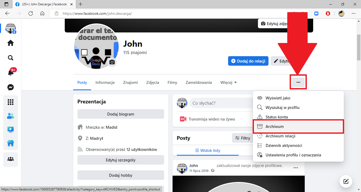Image resolution: width=361 pixels, height=192 pixels.
Task: Open Marketplace shortcut in sidebar
Action: (11, 143)
